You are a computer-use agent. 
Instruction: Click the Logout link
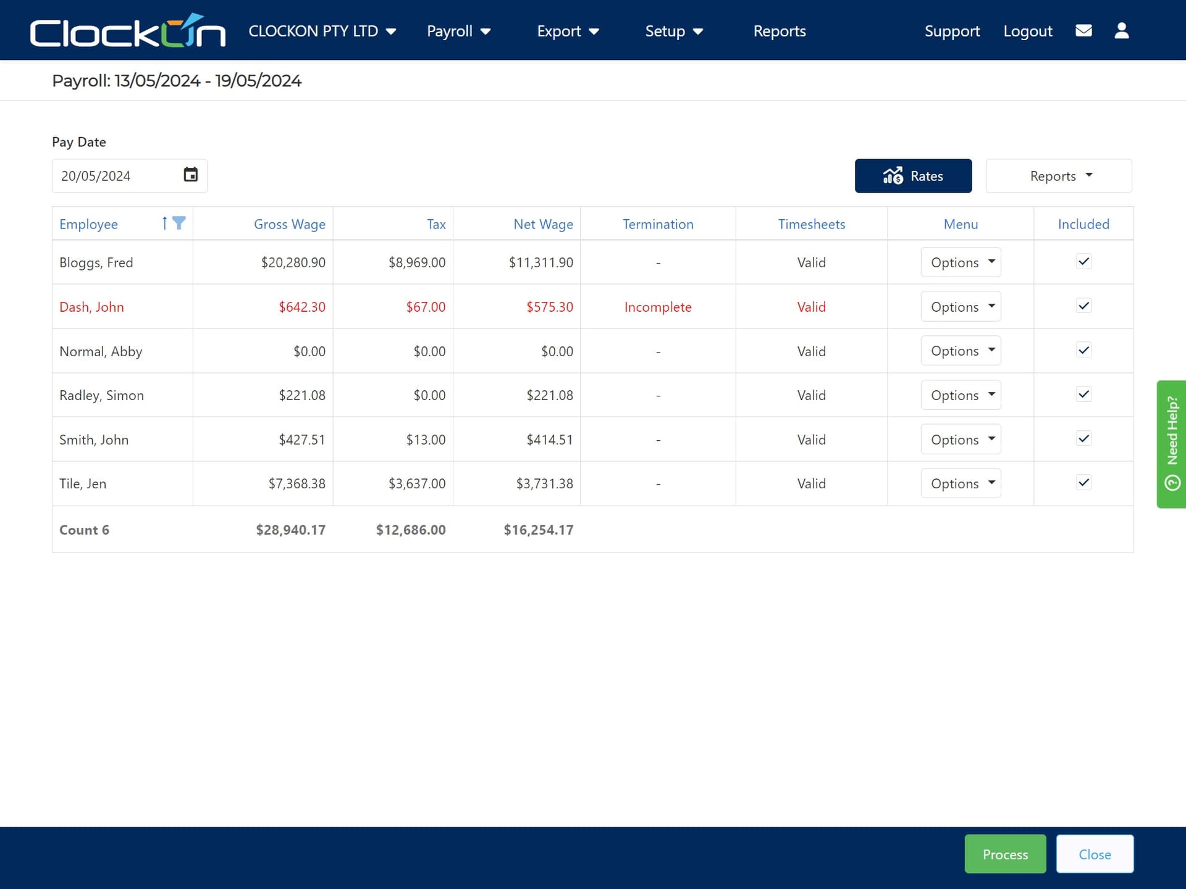coord(1027,31)
